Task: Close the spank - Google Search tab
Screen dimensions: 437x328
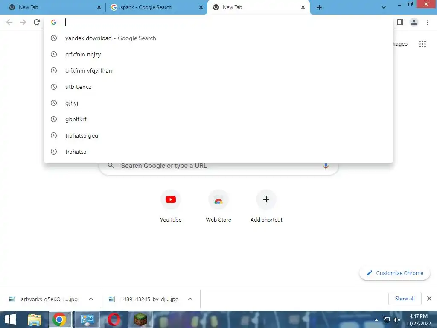Action: [201, 8]
